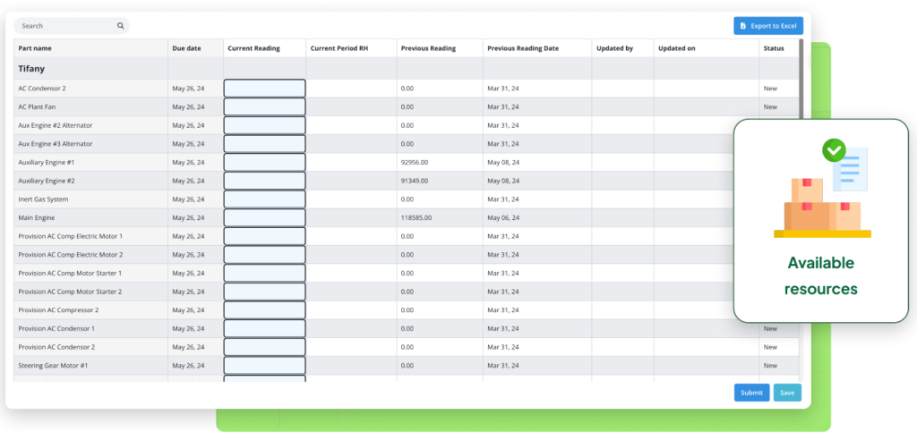Click Current Reading field for Provision AC Comp Electric Motor 2
The height and width of the screenshot is (440, 917).
tap(264, 255)
